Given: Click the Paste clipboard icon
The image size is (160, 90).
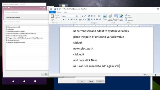Looking at the screenshot, I should [x=52, y=16].
